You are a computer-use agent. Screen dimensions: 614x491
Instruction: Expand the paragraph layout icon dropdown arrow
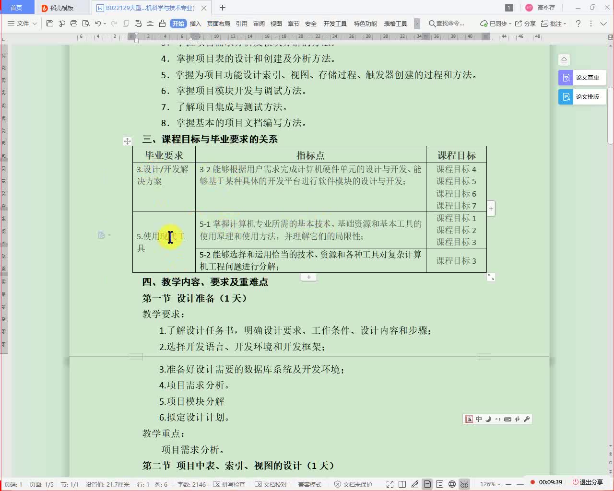pyautogui.click(x=109, y=235)
